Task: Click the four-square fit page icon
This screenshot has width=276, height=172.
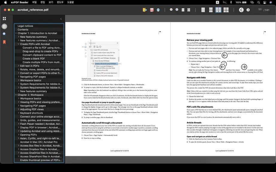Action: (x=189, y=10)
